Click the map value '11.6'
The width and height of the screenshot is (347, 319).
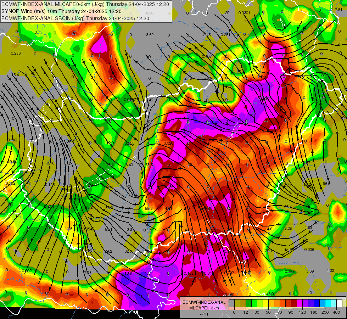click(69, 229)
